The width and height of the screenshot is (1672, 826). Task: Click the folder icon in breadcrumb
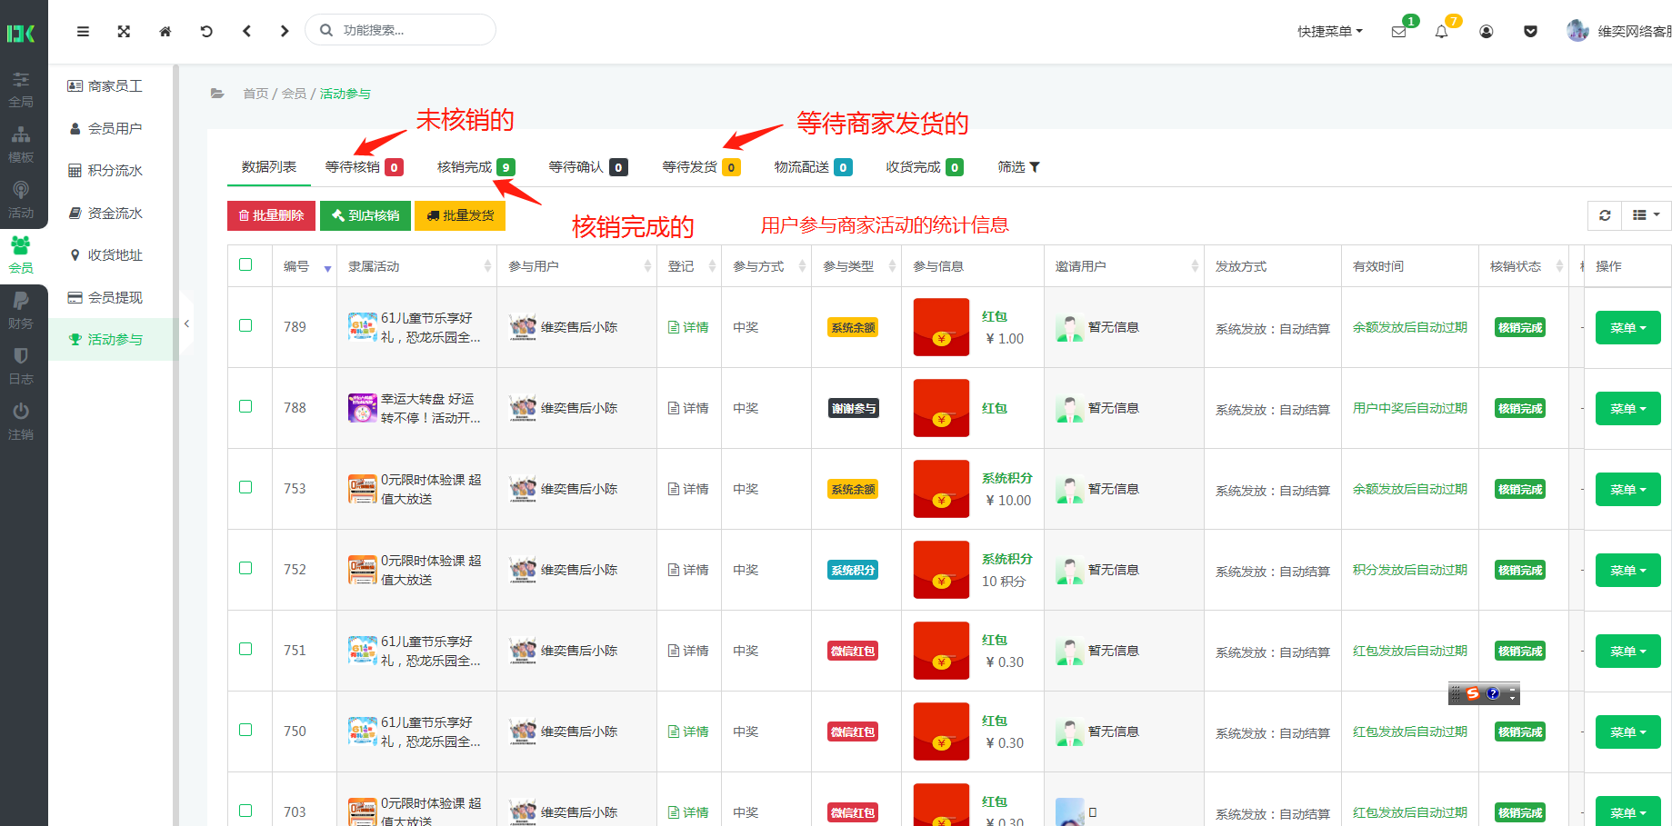(217, 94)
